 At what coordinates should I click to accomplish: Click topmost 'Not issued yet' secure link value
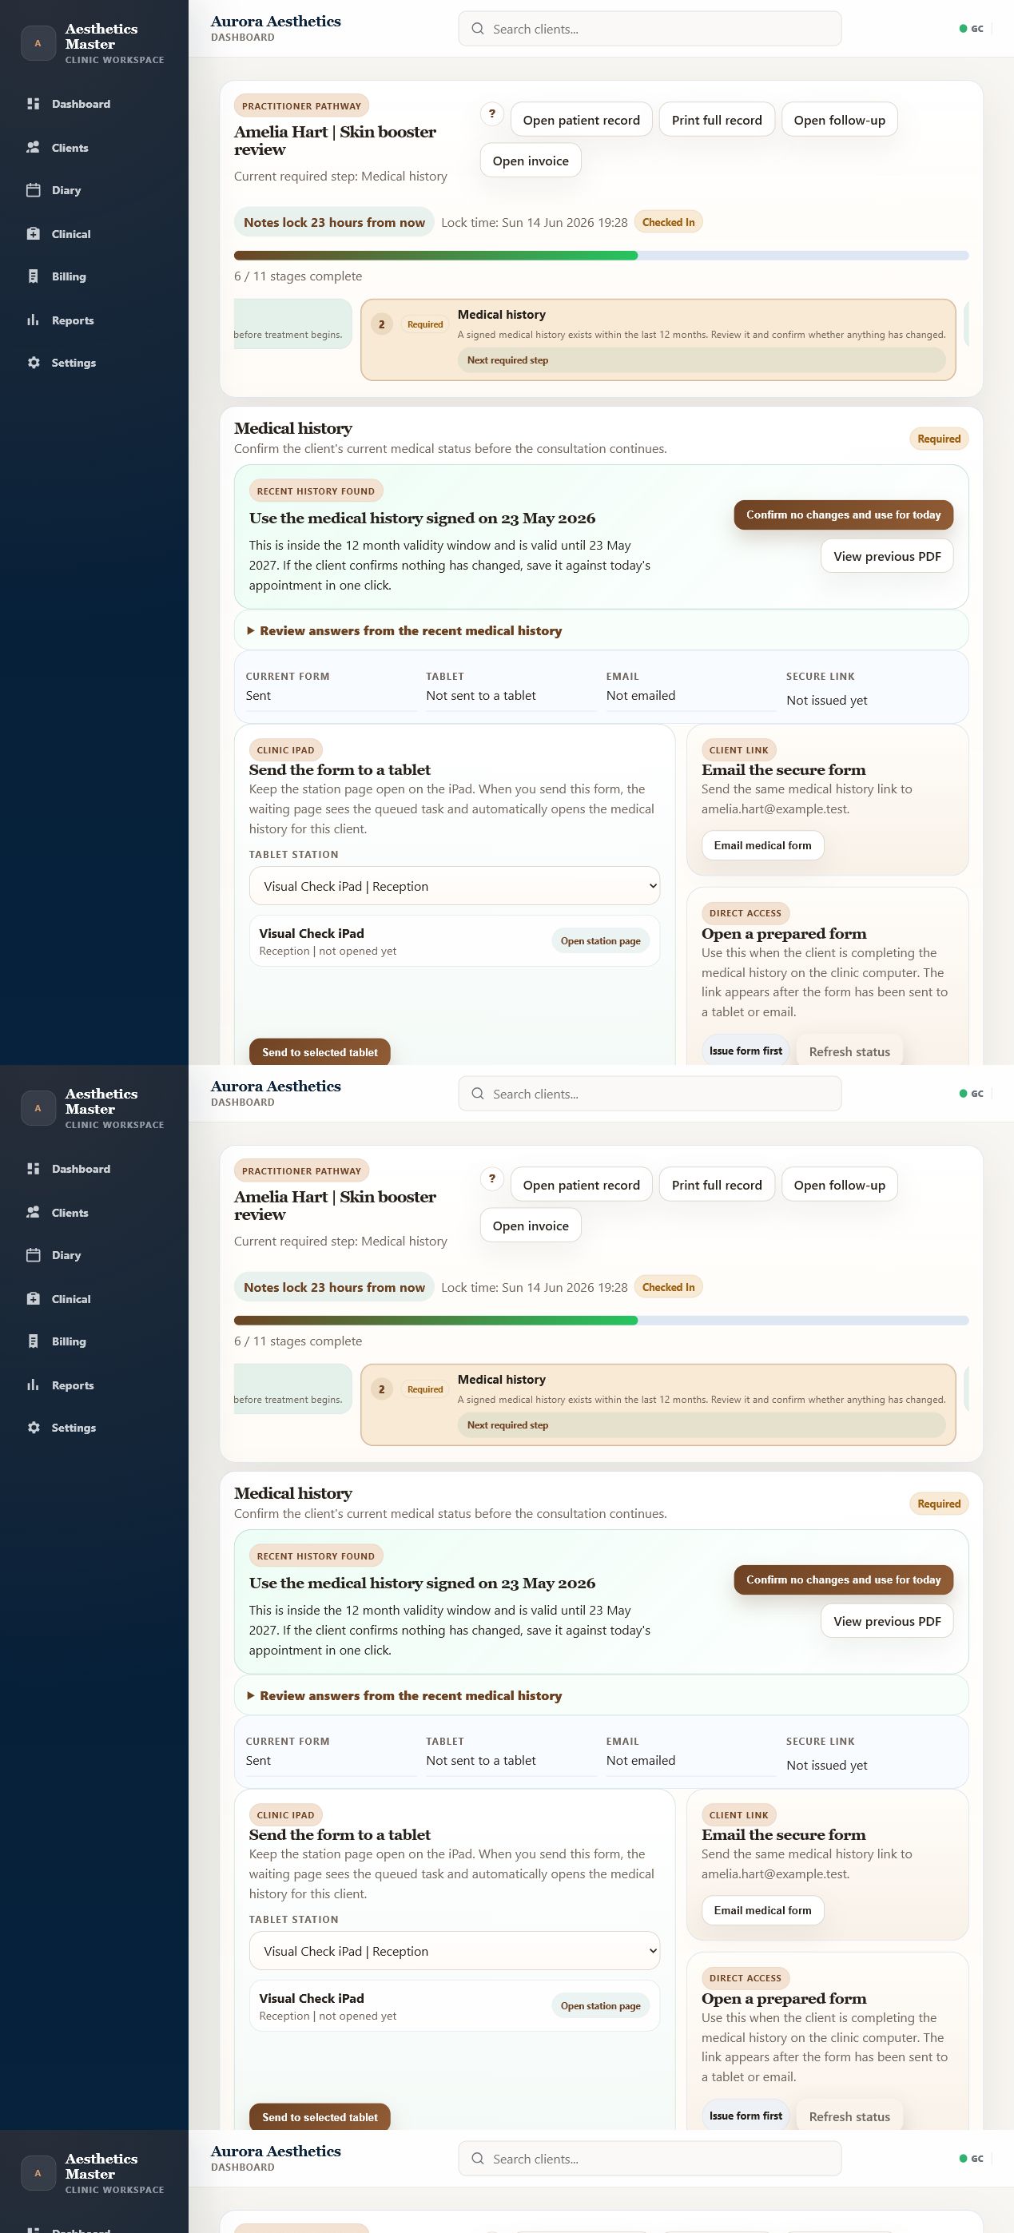click(x=827, y=701)
